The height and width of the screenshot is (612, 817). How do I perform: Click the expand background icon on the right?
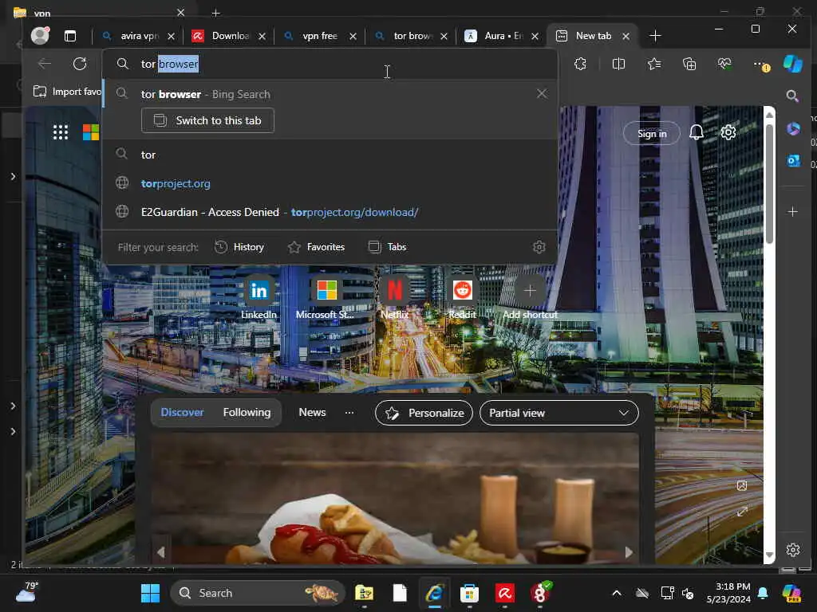(x=742, y=512)
